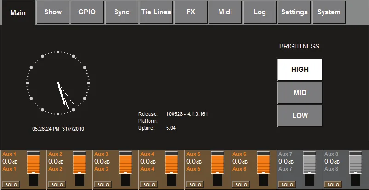Open the Show tab
This screenshot has height=190, width=369.
[x=53, y=12]
